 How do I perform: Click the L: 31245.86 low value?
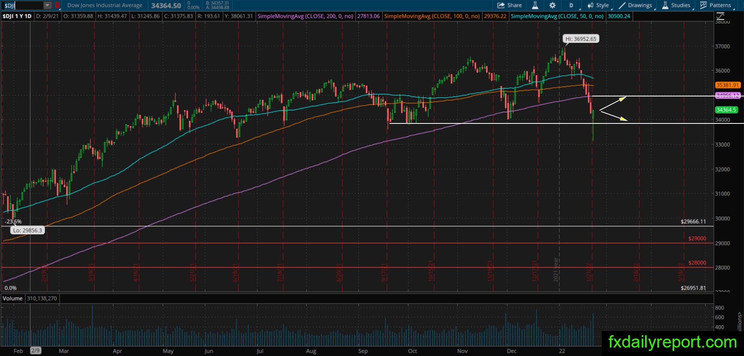(145, 16)
